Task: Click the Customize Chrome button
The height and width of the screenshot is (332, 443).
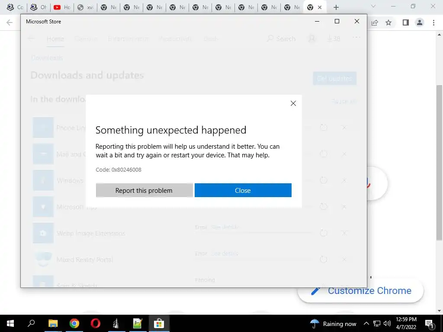Action: [x=361, y=291]
